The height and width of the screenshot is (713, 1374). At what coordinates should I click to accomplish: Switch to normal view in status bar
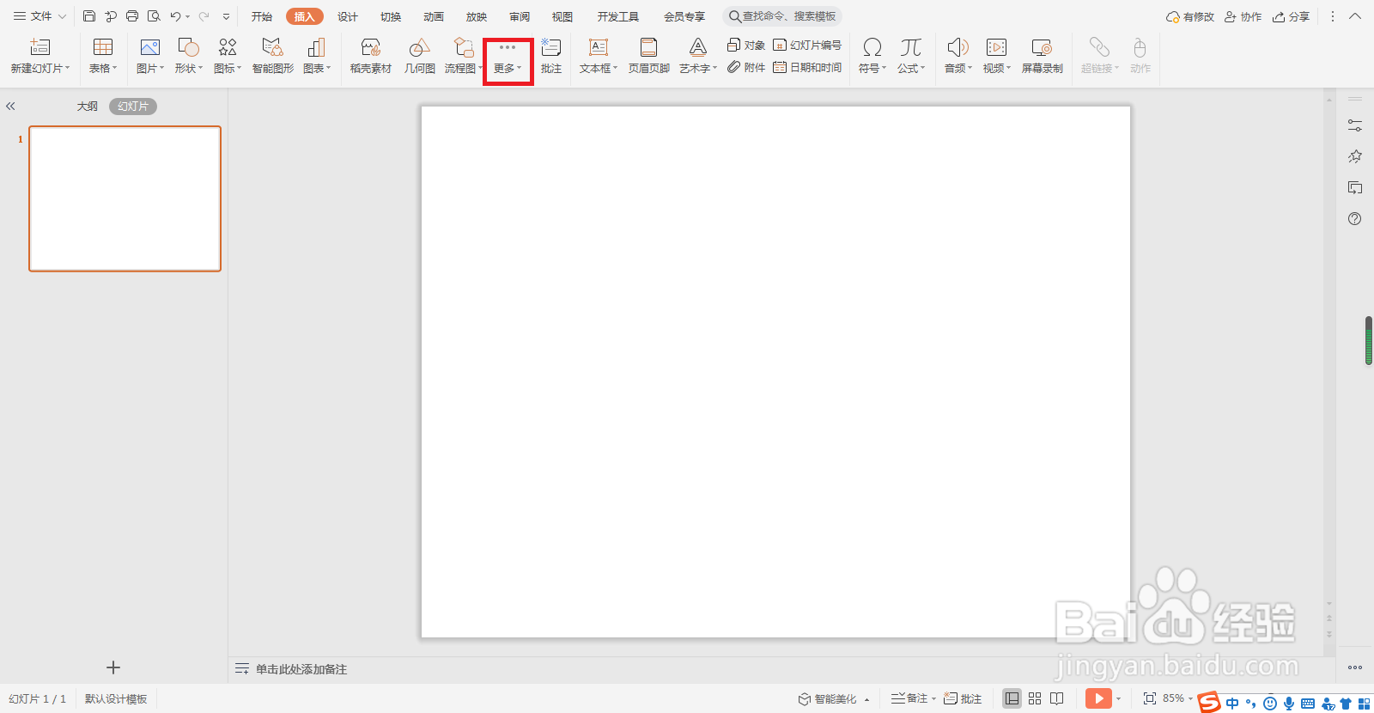click(1012, 698)
